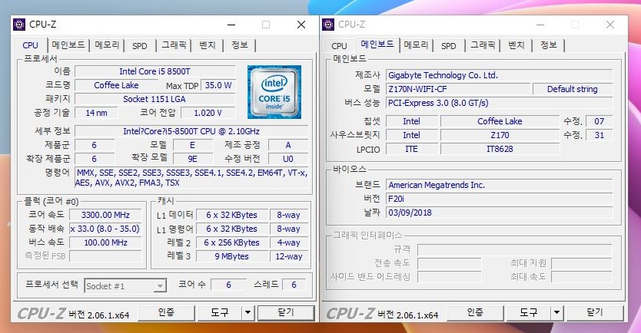
Task: Select SPD tab in right window
Action: (x=448, y=46)
